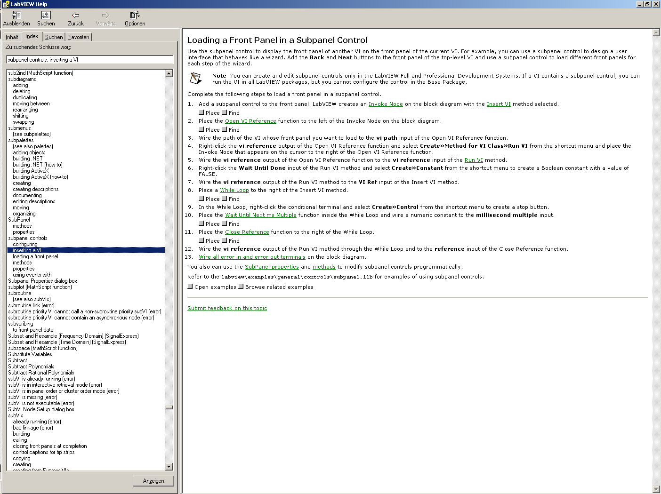Viewport: 661px width, 494px height.
Task: Click the index list scrollbar thumb
Action: pyautogui.click(x=169, y=407)
